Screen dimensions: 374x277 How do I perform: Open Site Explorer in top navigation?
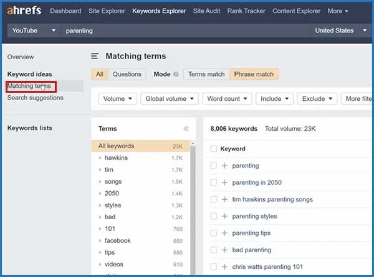pyautogui.click(x=107, y=11)
